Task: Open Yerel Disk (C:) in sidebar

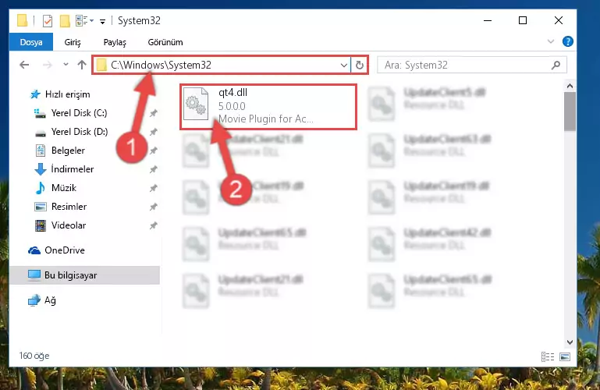Action: point(71,113)
